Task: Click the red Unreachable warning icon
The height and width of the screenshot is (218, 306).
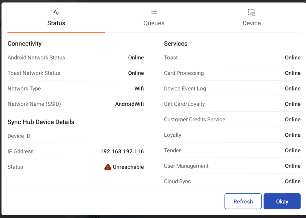Action: (108, 167)
